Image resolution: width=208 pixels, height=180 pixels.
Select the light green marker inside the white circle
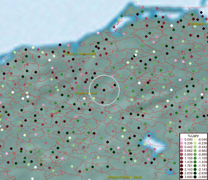click(x=94, y=98)
